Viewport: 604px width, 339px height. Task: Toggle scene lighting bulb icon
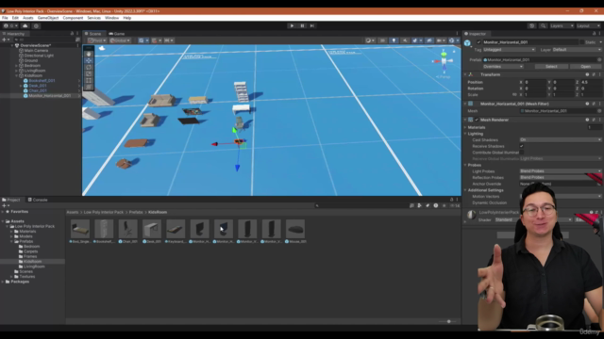[x=394, y=40]
